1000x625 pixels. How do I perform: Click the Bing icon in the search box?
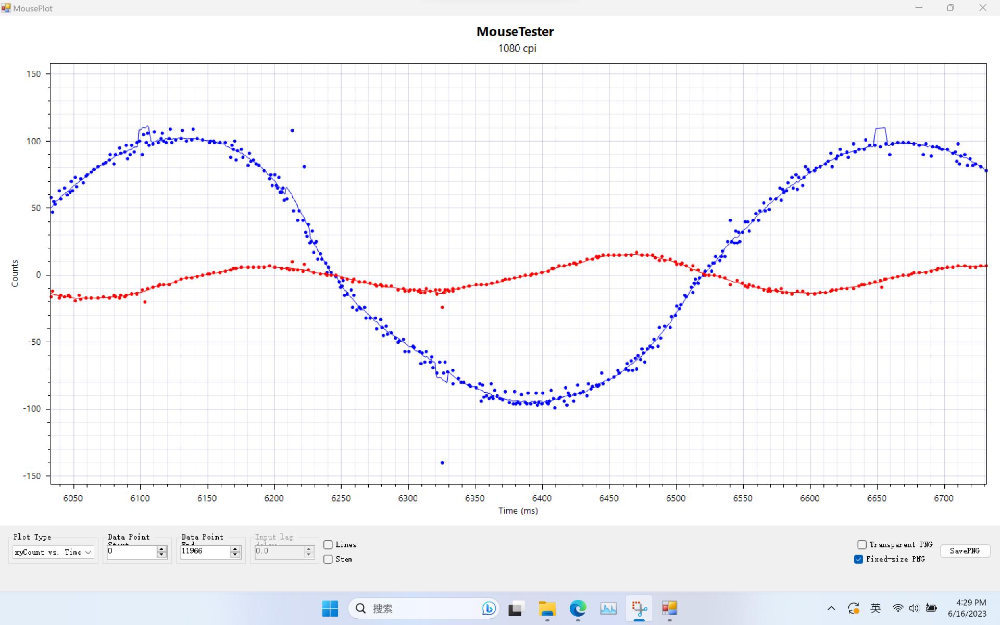(x=489, y=608)
